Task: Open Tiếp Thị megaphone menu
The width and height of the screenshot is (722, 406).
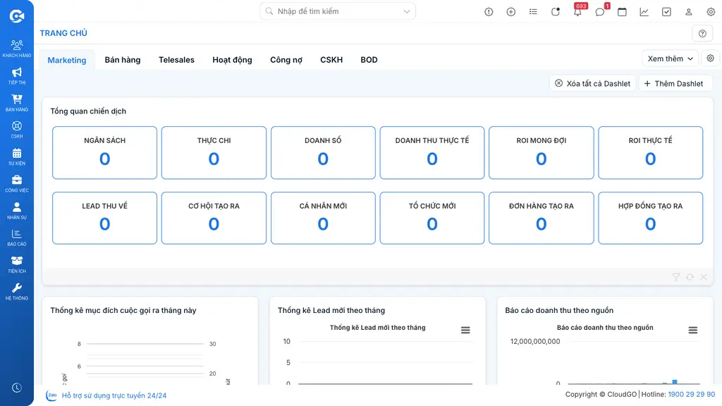Action: click(x=17, y=75)
